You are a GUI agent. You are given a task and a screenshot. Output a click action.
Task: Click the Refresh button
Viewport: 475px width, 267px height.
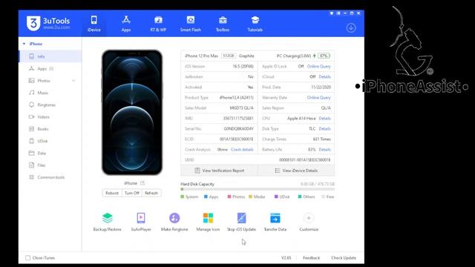point(151,193)
